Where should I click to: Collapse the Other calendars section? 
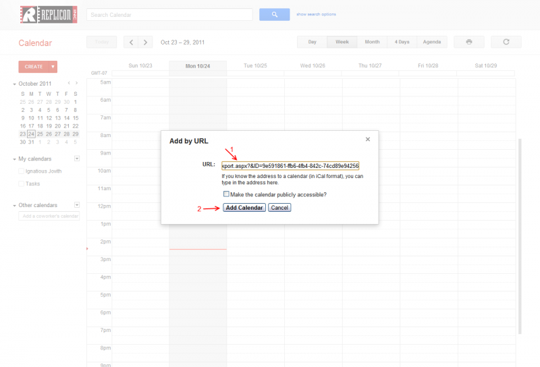(14, 206)
